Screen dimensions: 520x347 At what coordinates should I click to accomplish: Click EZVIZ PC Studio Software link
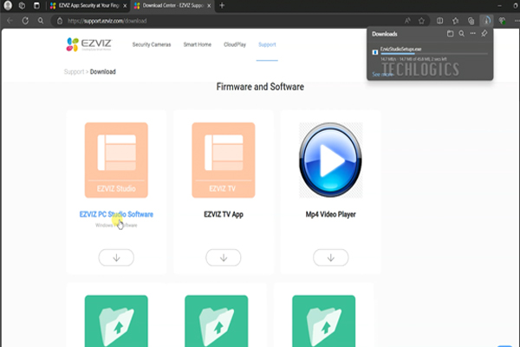pyautogui.click(x=116, y=213)
